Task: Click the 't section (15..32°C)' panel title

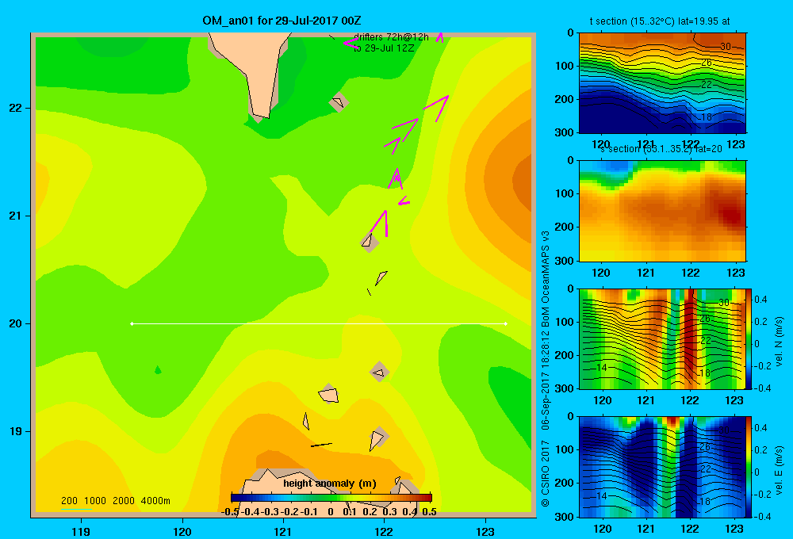Action: [660, 21]
